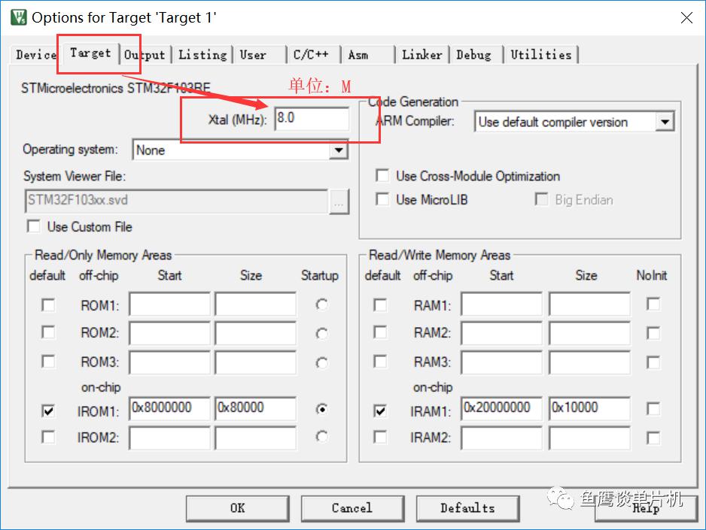Select the Target tab

point(90,53)
